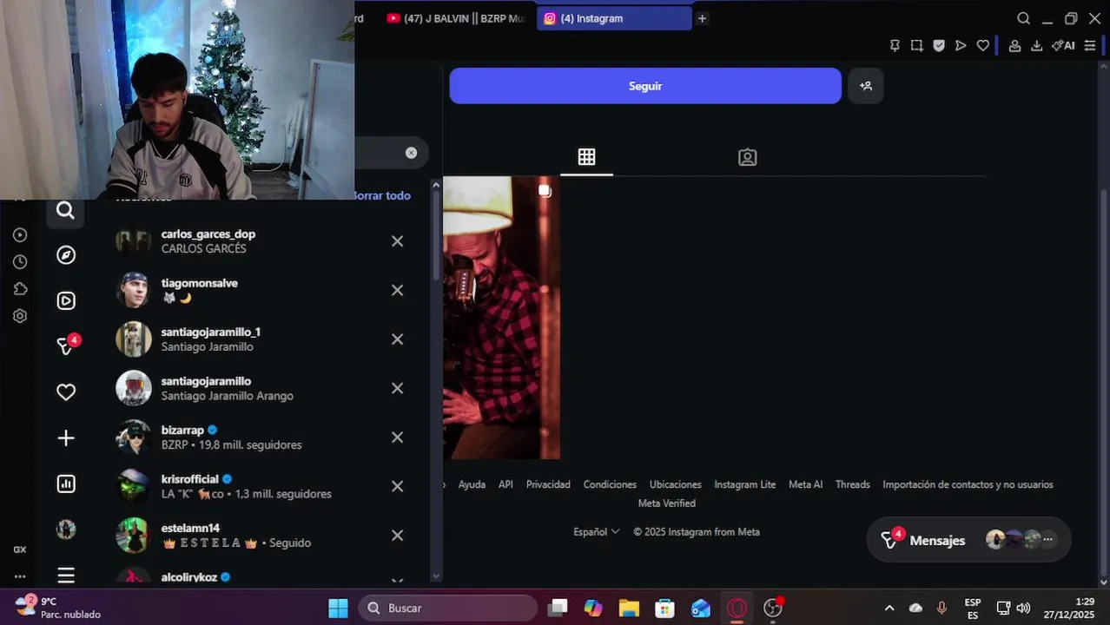Open the Meta Verified footer link
Image resolution: width=1110 pixels, height=625 pixels.
(666, 503)
